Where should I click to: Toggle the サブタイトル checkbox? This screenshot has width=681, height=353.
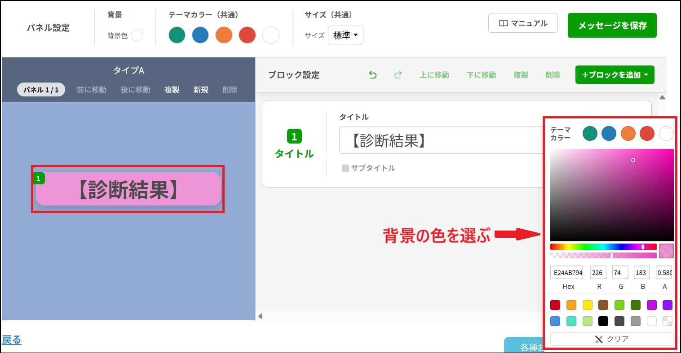click(345, 168)
